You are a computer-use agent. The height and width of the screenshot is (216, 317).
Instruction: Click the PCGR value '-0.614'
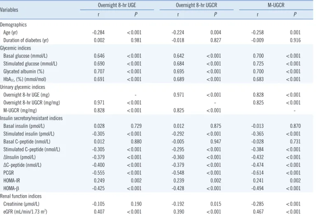257,173
